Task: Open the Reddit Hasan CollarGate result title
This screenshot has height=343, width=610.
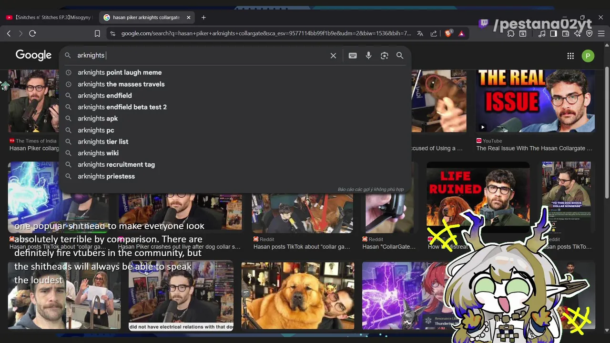Action: 389,247
